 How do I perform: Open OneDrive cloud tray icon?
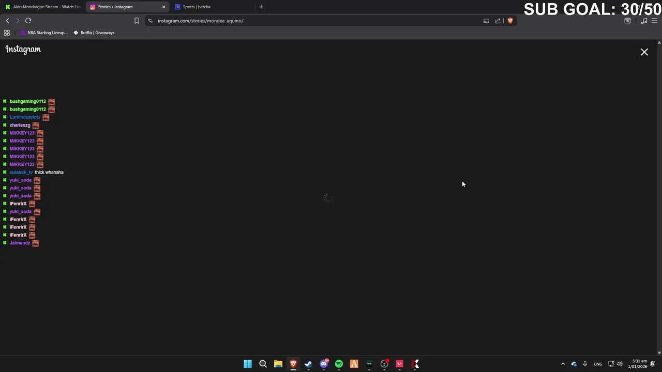tap(574, 364)
